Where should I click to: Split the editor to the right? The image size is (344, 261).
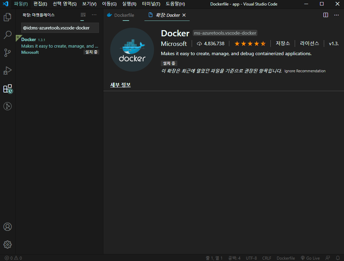click(x=326, y=15)
